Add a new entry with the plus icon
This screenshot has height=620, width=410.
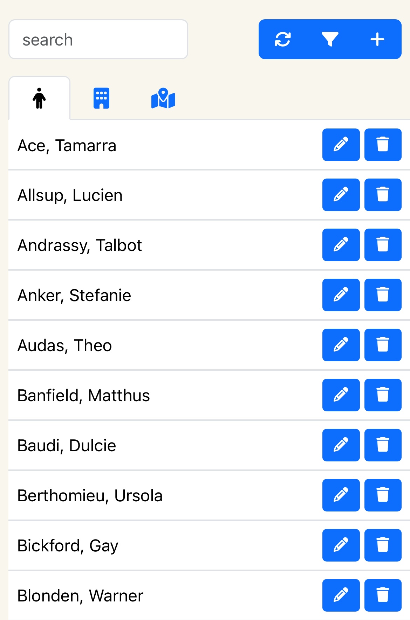377,39
